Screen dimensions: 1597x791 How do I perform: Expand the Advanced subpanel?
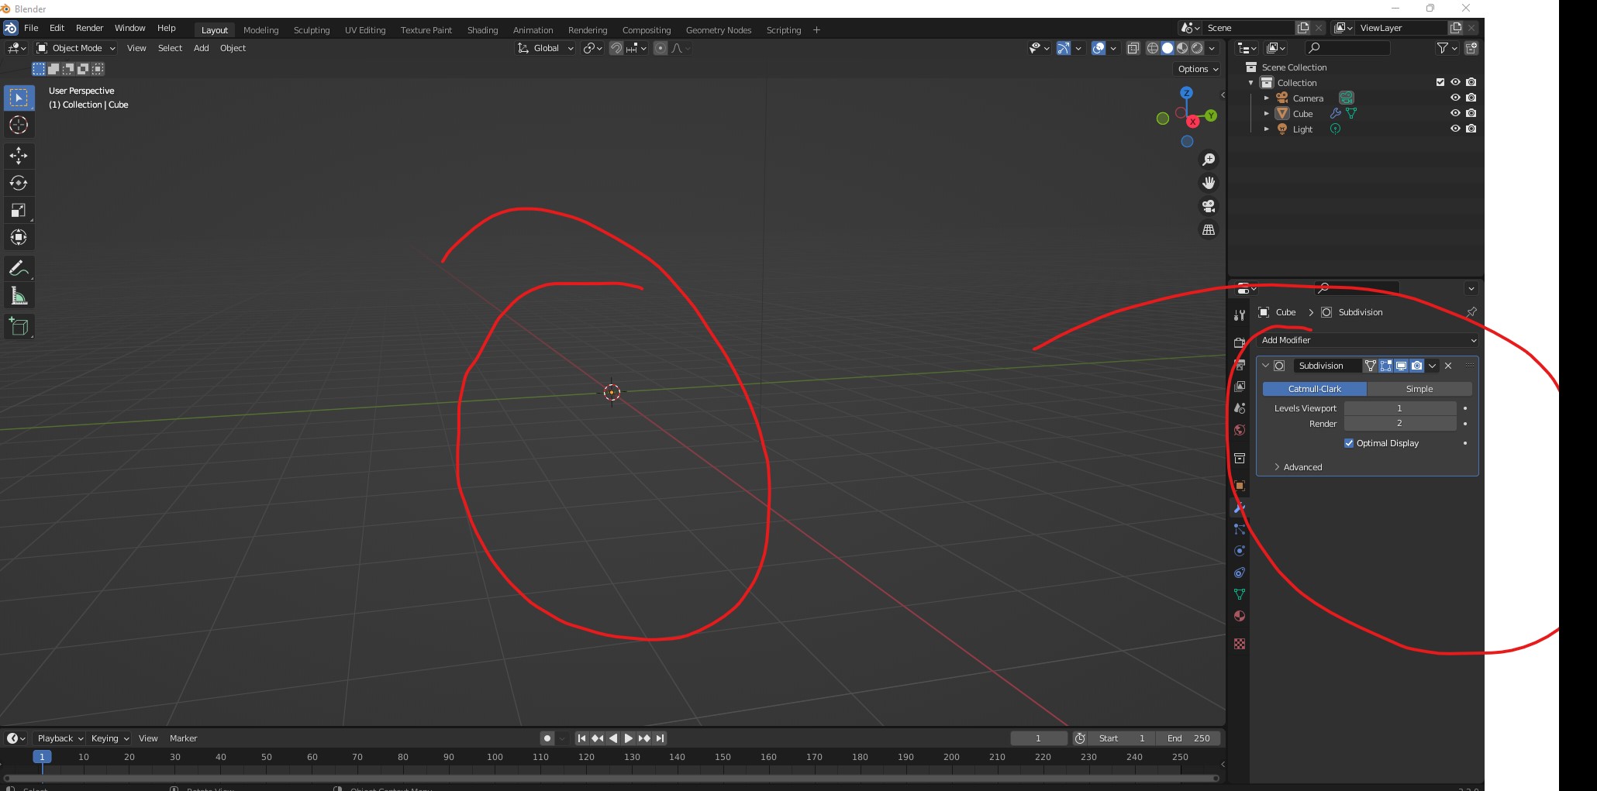(1302, 467)
